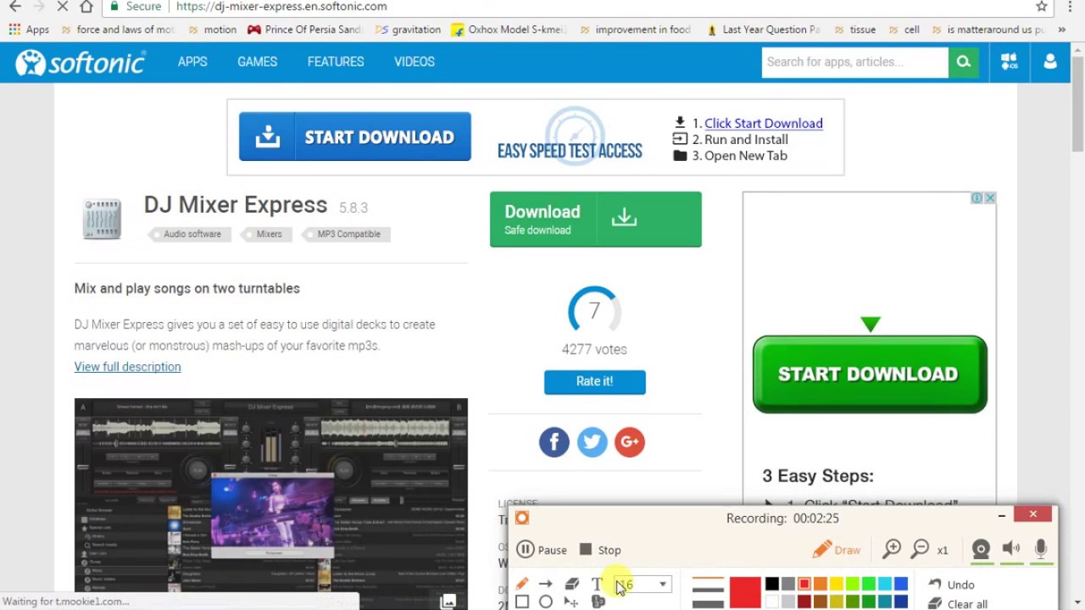Select the step numbering tool
The image size is (1085, 610).
[598, 602]
